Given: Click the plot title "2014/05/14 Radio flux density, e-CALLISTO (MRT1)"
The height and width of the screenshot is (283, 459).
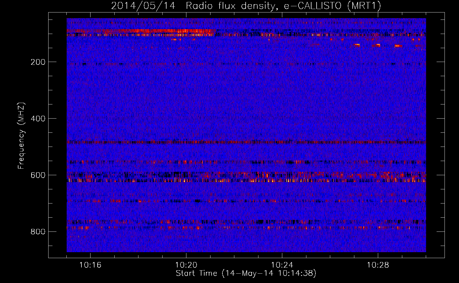Looking at the screenshot, I should (246, 6).
